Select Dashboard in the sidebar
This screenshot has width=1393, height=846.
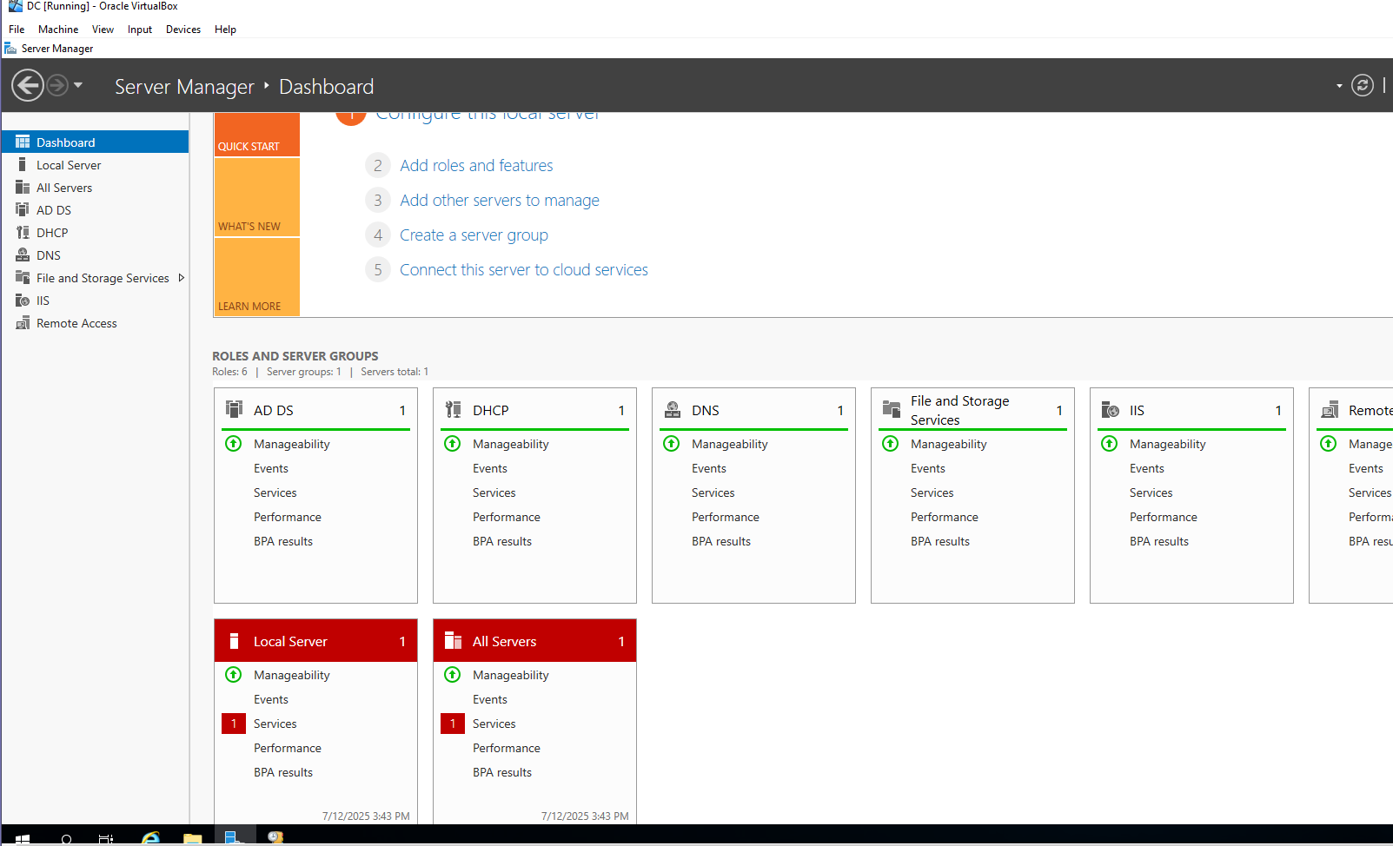[95, 142]
